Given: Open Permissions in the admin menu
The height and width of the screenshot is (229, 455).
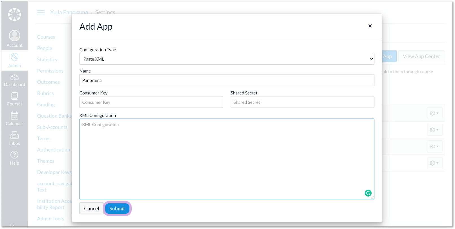Looking at the screenshot, I should [x=50, y=71].
